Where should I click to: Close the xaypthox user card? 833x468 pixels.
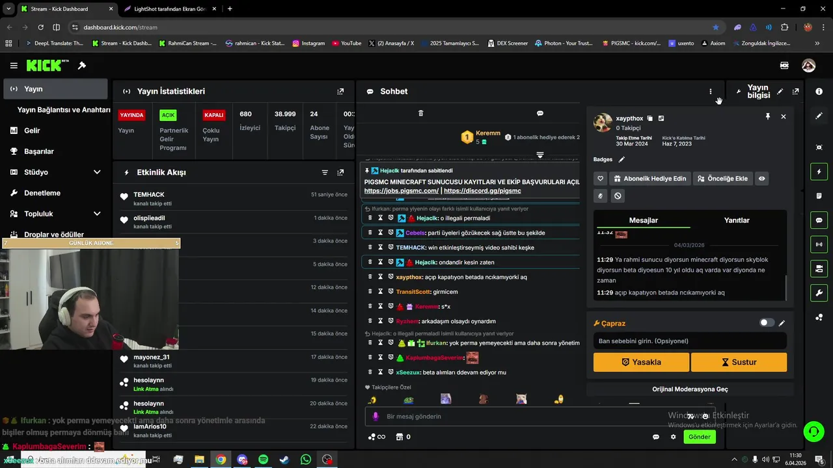point(784,116)
